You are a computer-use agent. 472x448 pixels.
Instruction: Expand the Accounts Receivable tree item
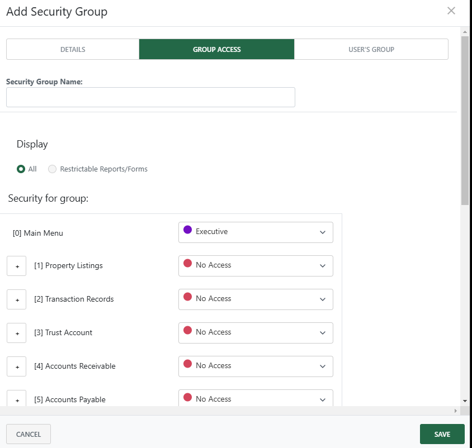click(16, 366)
